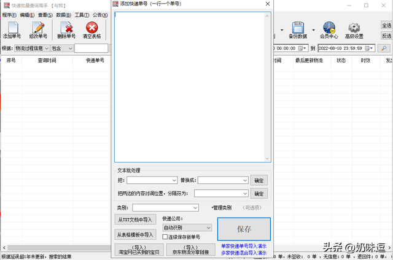Expand arrow left of 备份数据 icon

[x=282, y=30]
